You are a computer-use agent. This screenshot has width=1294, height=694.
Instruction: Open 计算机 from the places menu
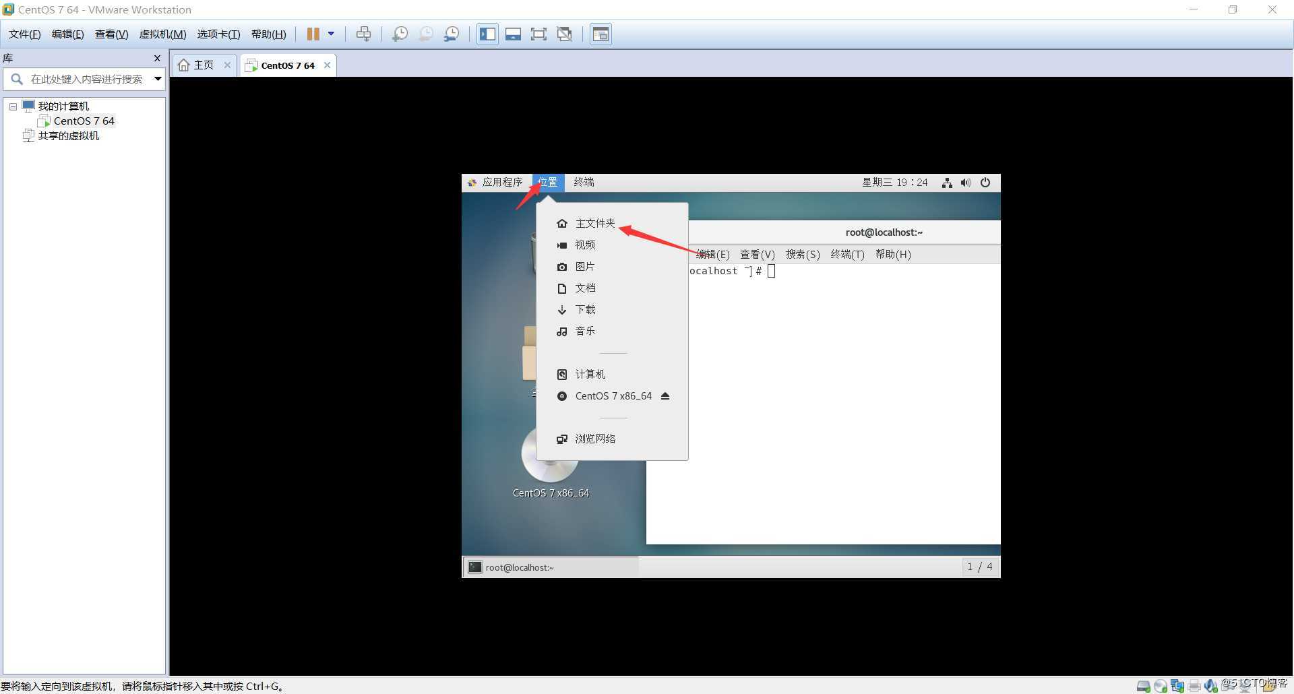pos(612,374)
